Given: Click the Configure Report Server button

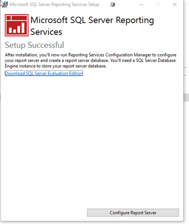Looking at the screenshot, I should pos(133,212).
